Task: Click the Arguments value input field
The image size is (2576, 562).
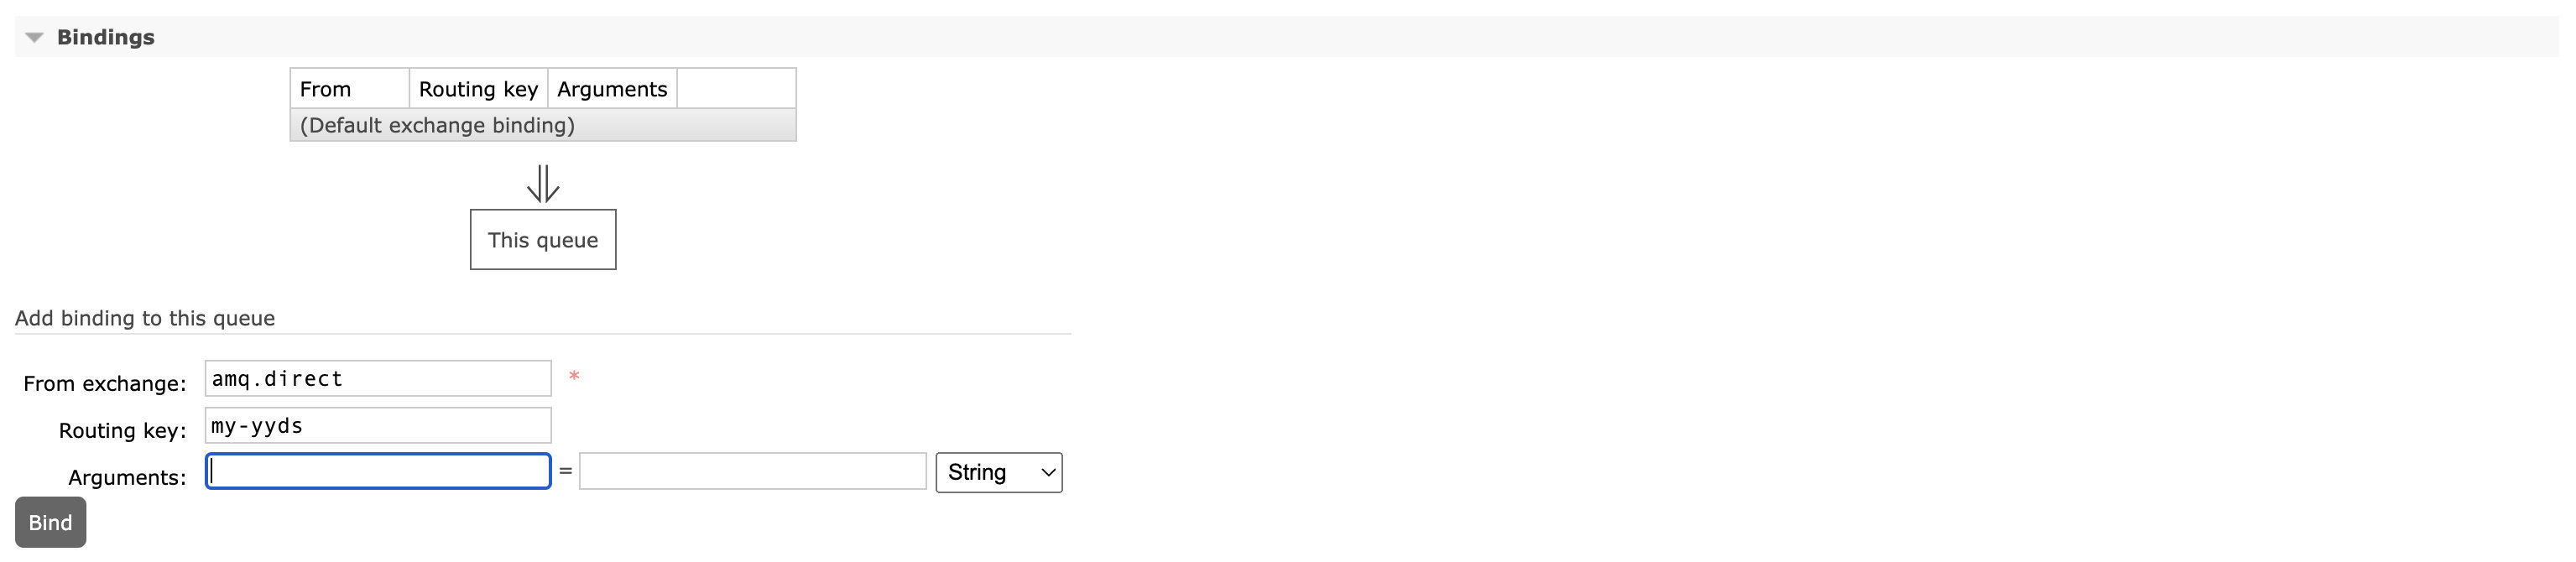Action: click(753, 471)
